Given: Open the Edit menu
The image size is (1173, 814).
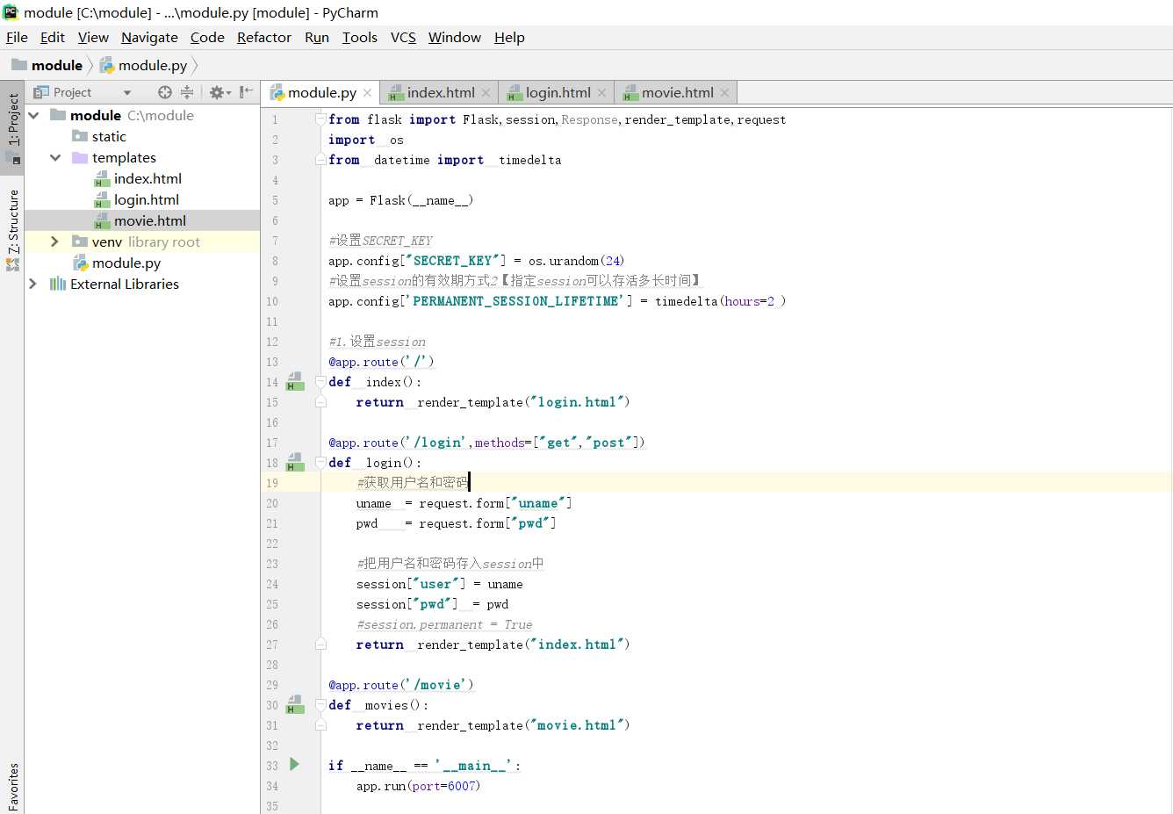Looking at the screenshot, I should [x=53, y=37].
